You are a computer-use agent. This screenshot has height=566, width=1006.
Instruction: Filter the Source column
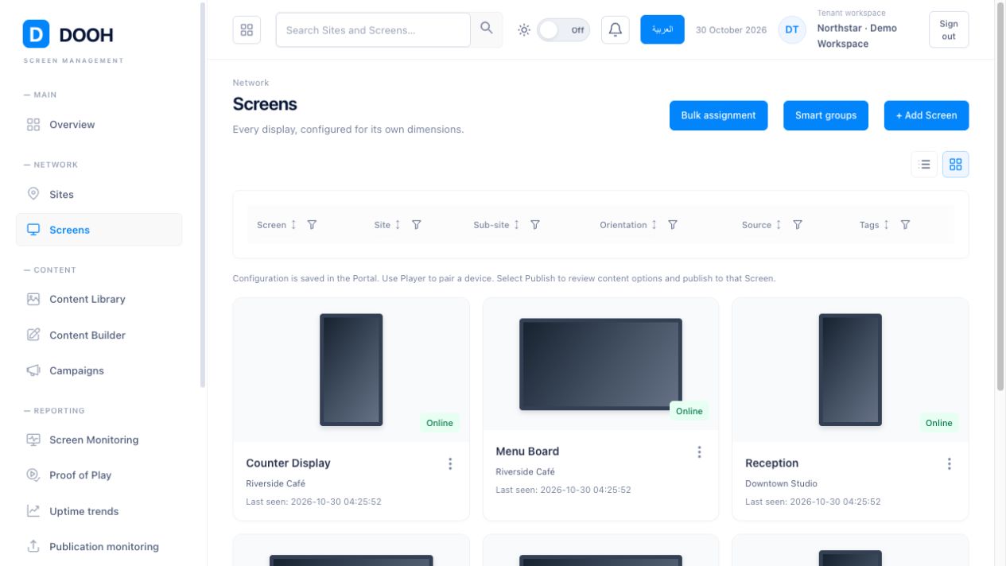pyautogui.click(x=798, y=225)
